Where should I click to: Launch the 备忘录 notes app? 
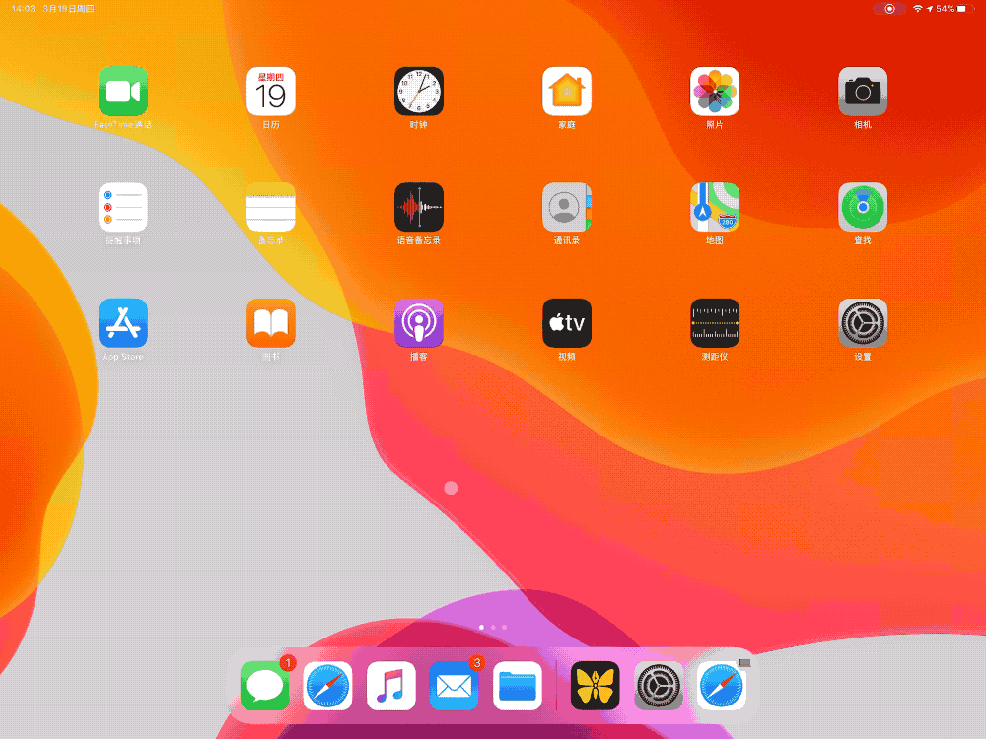271,208
